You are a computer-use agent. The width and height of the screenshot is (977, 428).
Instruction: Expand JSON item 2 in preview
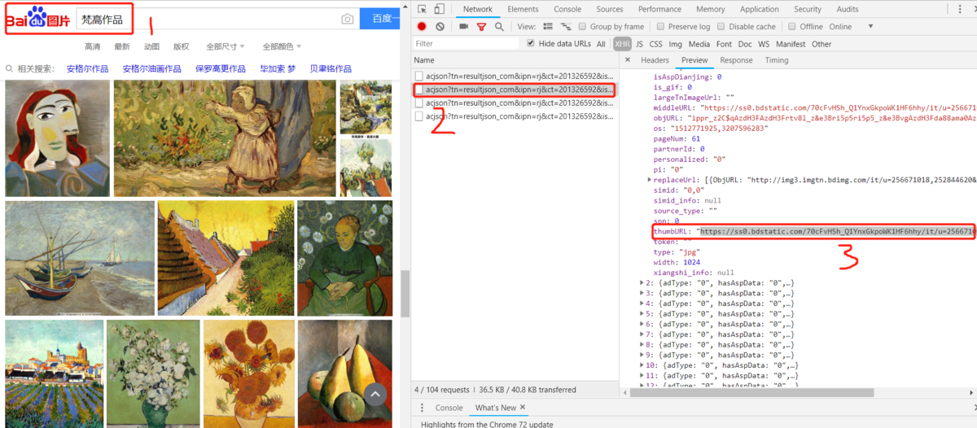[x=642, y=283]
